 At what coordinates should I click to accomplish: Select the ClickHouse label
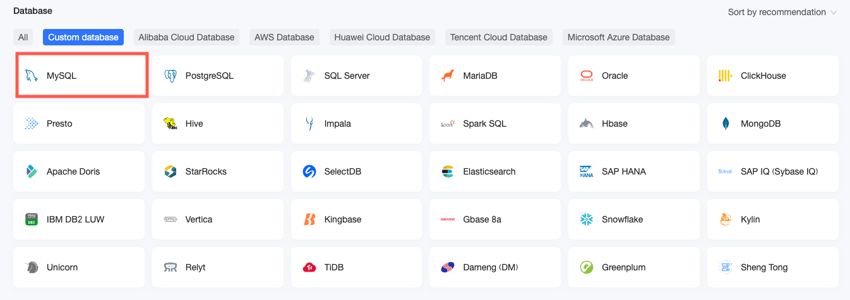tap(763, 76)
